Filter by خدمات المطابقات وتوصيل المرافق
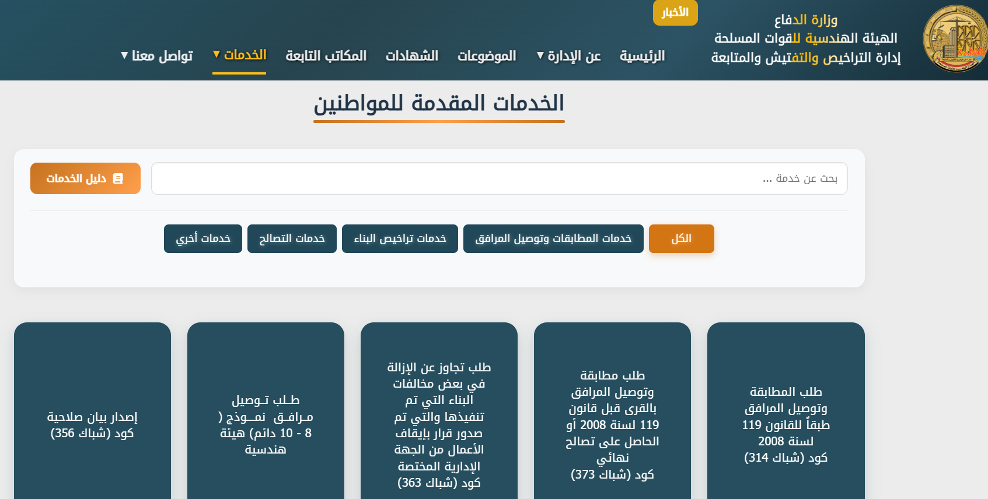The width and height of the screenshot is (988, 499). [553, 238]
